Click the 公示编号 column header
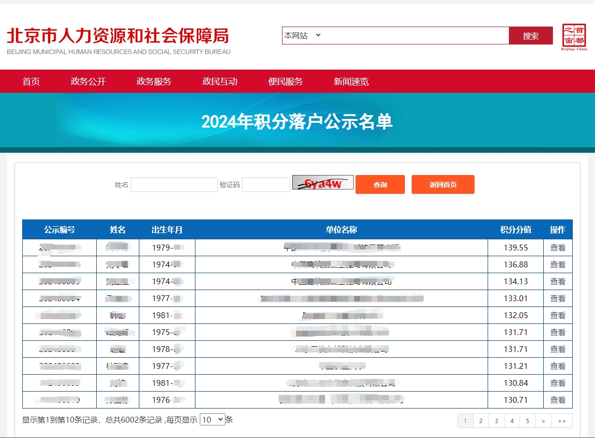Screen dimensions: 595x438 pos(59,230)
